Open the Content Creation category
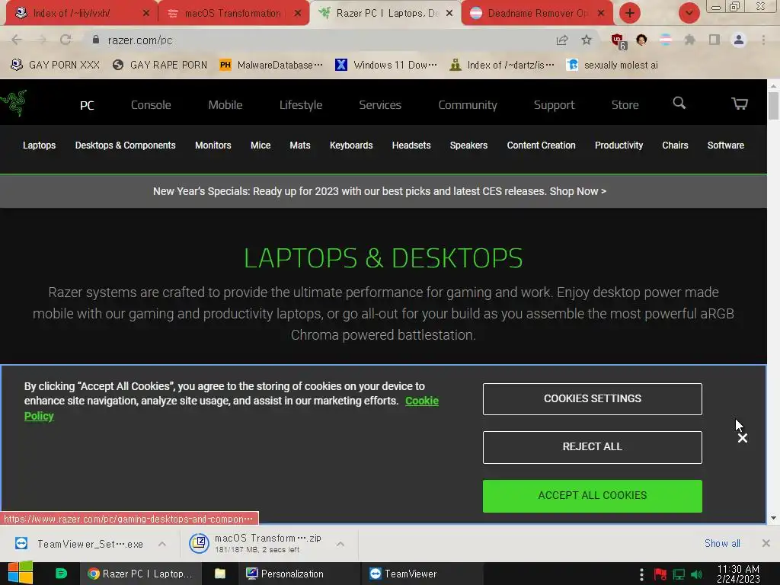780x585 pixels. (x=542, y=145)
